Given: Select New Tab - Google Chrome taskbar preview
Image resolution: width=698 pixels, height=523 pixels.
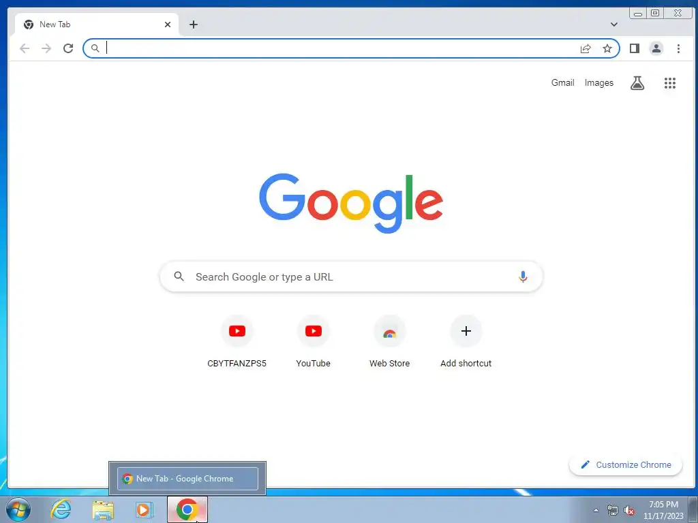Looking at the screenshot, I should pyautogui.click(x=187, y=479).
